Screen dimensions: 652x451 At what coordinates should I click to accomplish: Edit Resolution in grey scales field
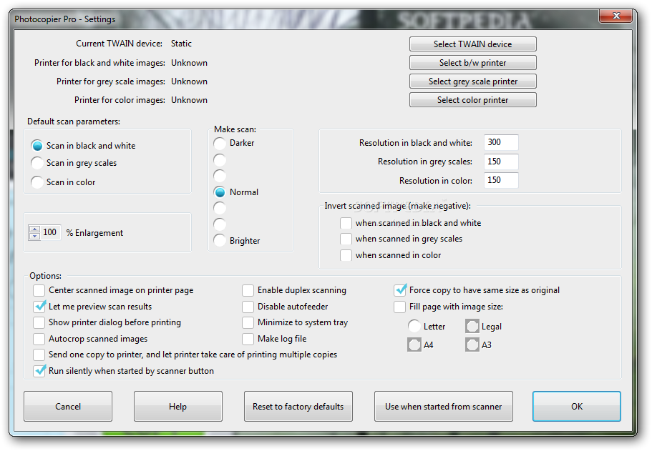[501, 162]
